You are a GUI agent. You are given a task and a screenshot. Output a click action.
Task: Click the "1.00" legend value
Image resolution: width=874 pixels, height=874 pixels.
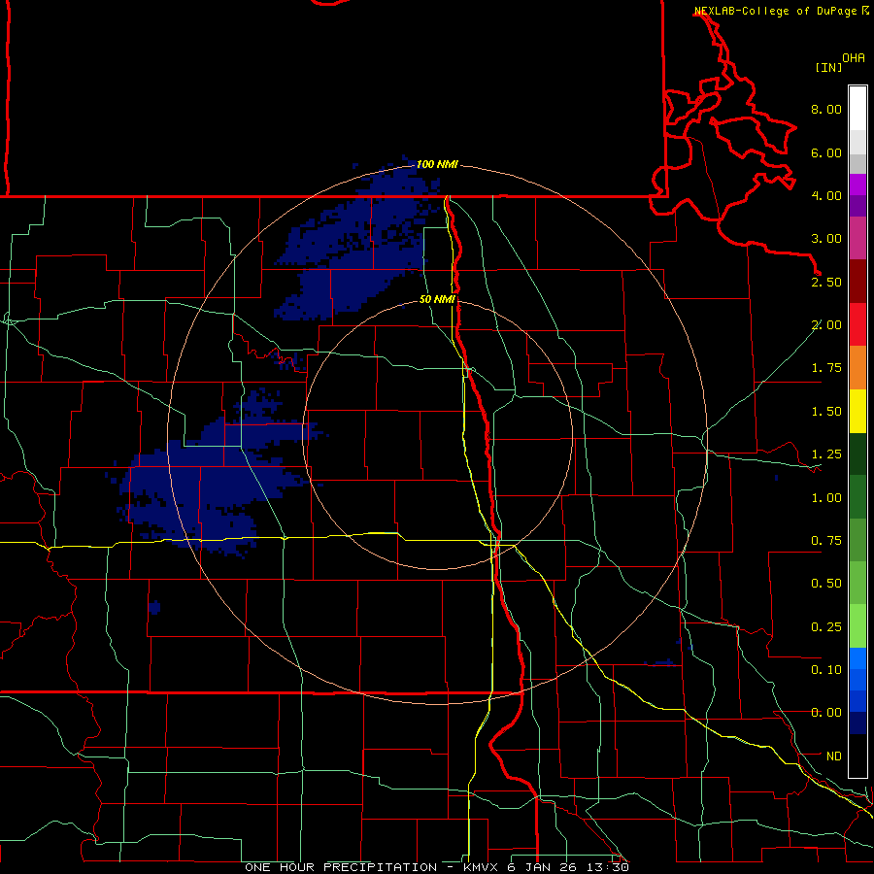pyautogui.click(x=826, y=498)
